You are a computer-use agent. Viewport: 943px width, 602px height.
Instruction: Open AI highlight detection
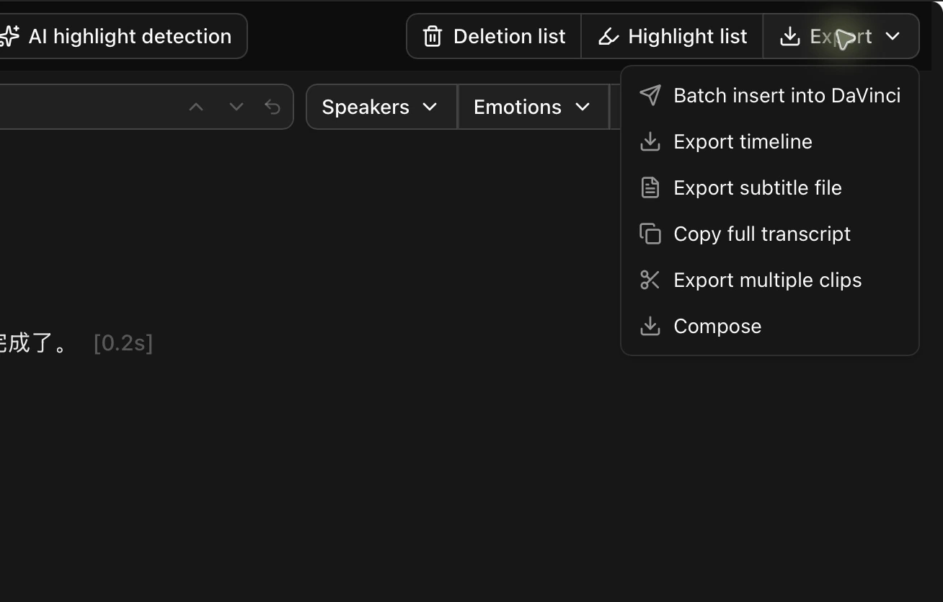[123, 36]
